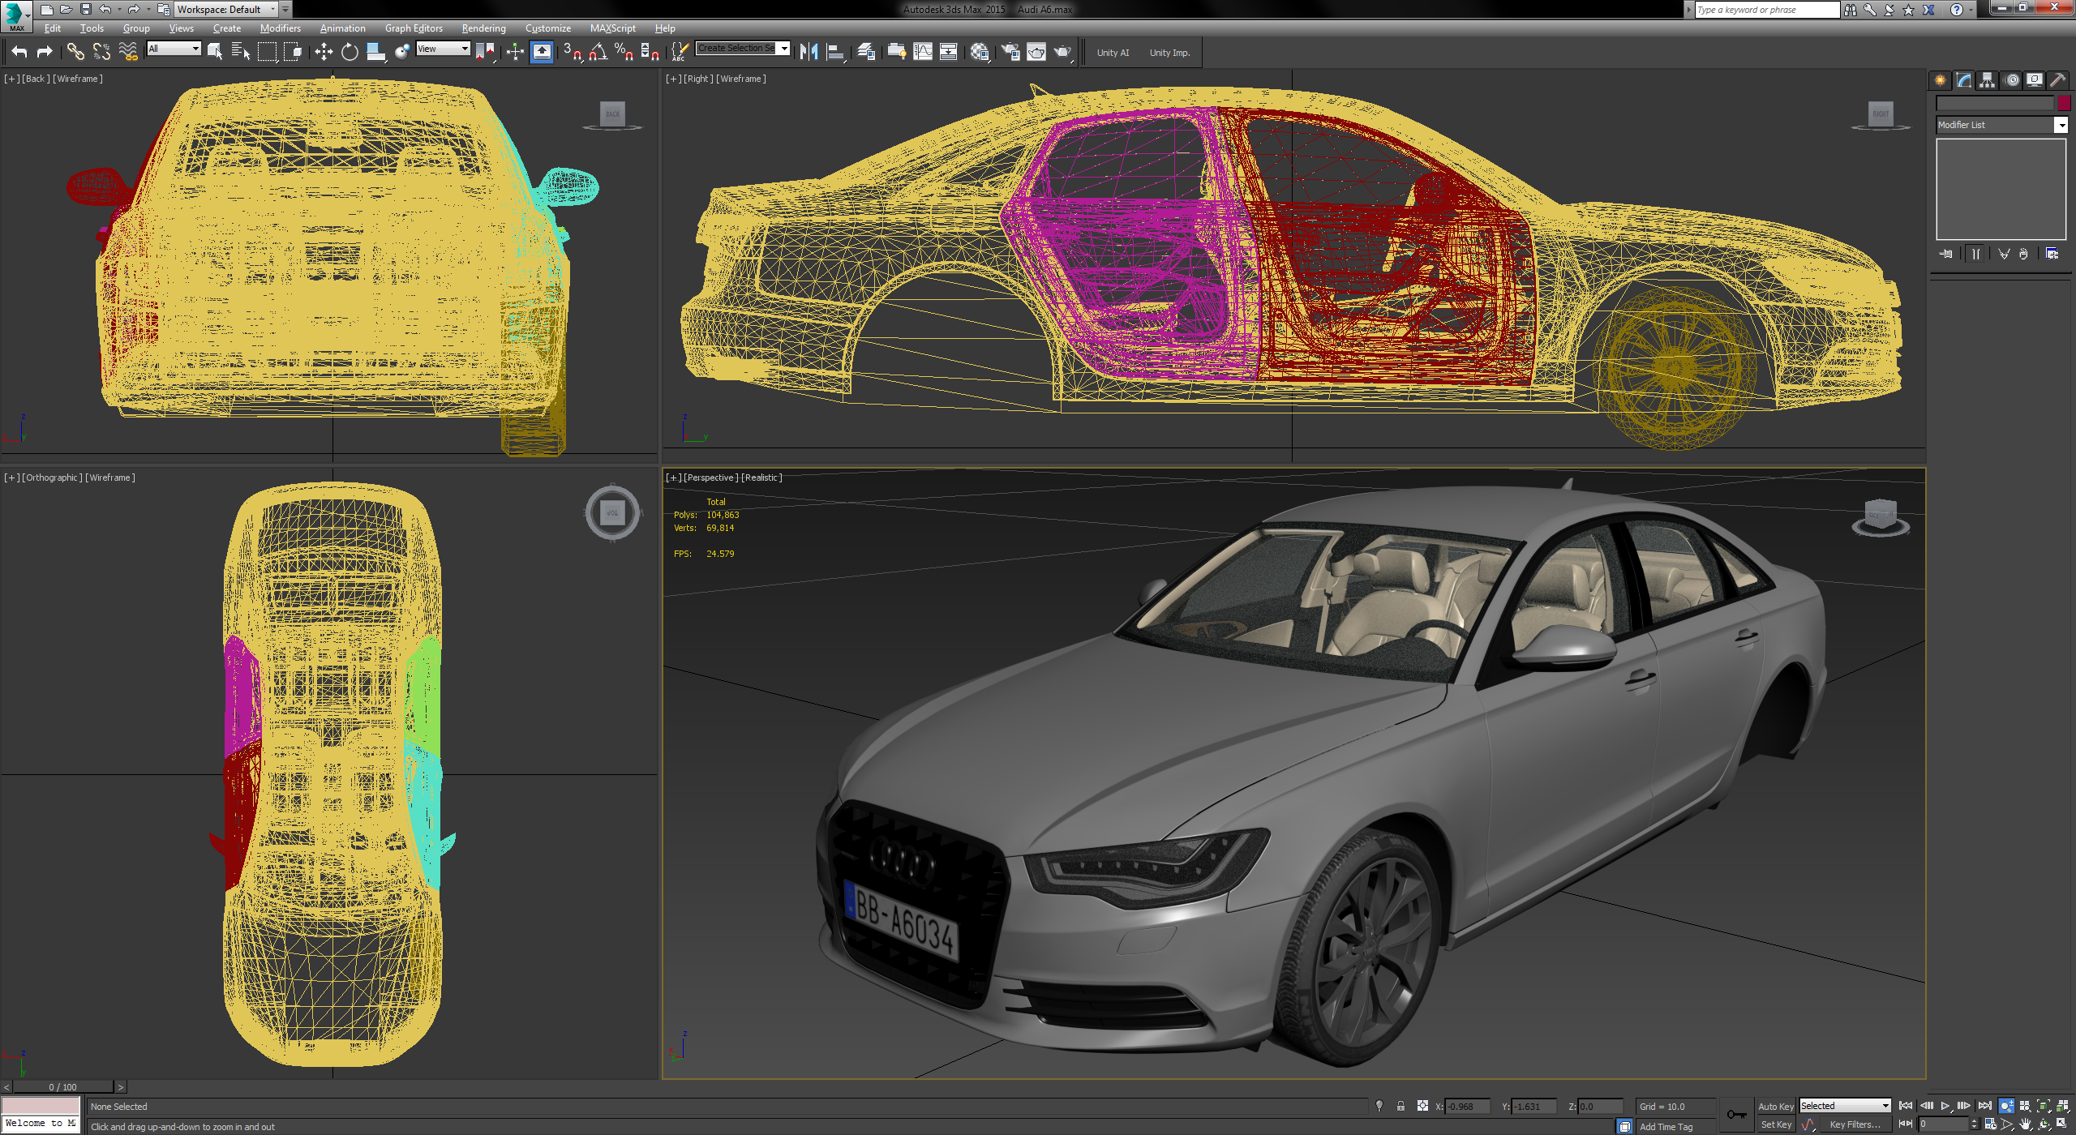The height and width of the screenshot is (1135, 2076).
Task: Open the Modifiers menu
Action: [281, 28]
